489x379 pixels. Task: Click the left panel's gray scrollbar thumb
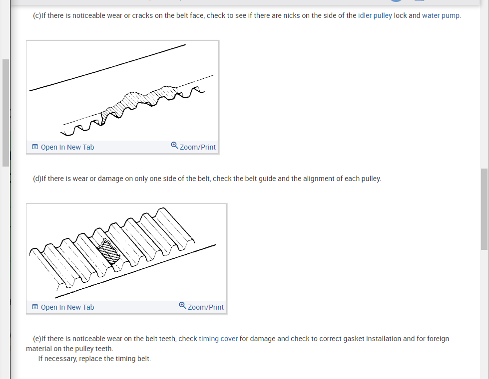(x=5, y=112)
